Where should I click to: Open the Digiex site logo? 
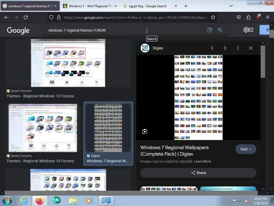[x=145, y=48]
